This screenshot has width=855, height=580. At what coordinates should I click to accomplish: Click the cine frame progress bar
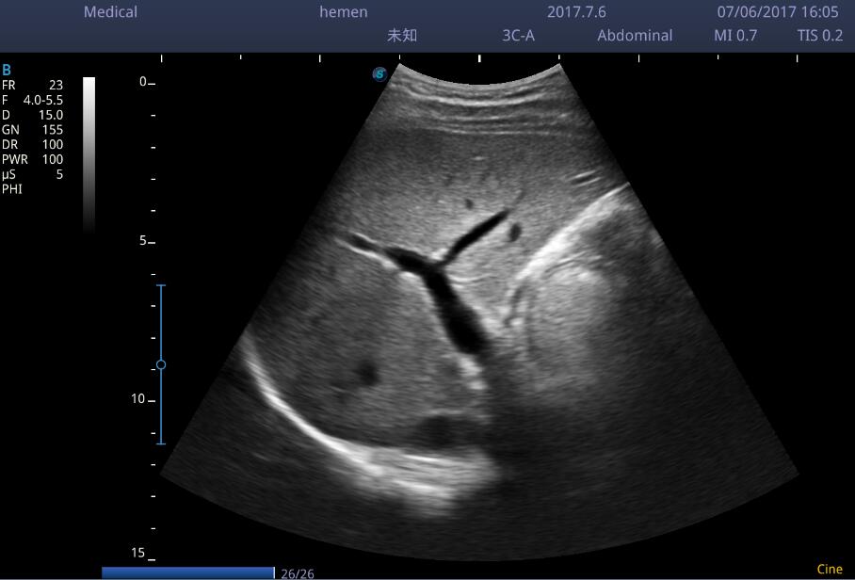point(187,572)
